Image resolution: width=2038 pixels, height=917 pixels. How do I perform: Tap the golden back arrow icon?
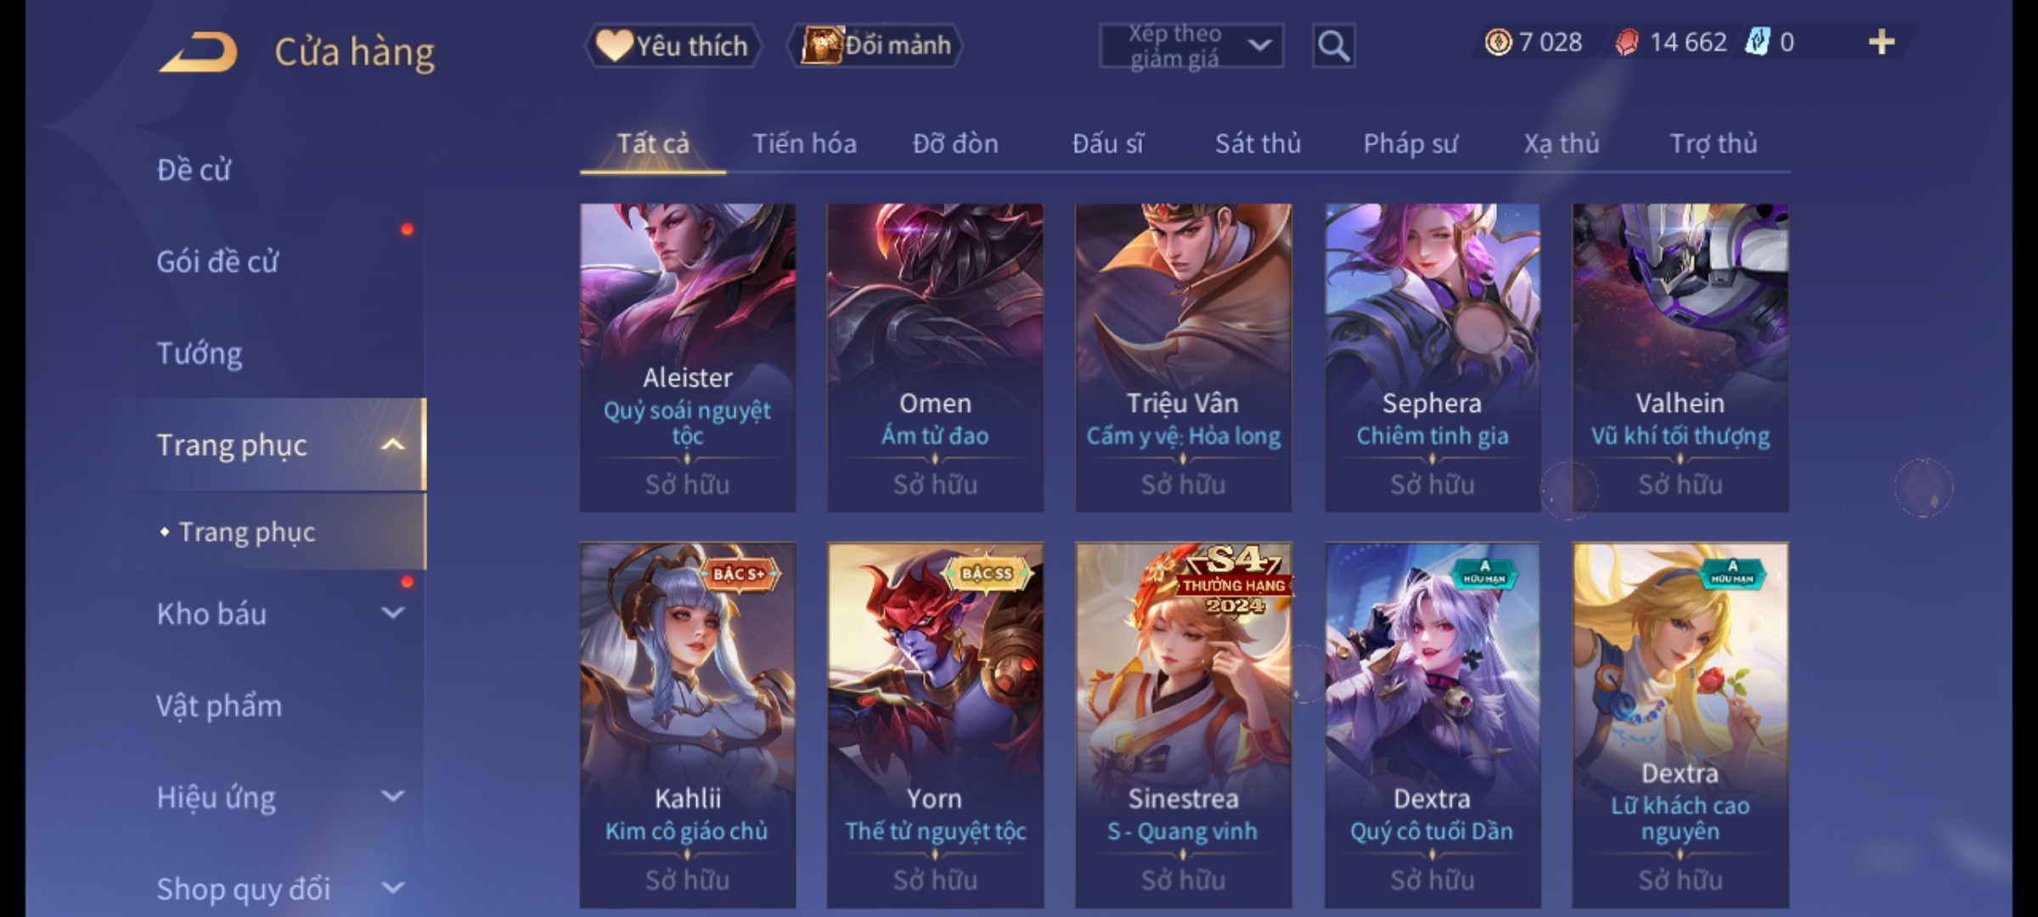(x=198, y=52)
